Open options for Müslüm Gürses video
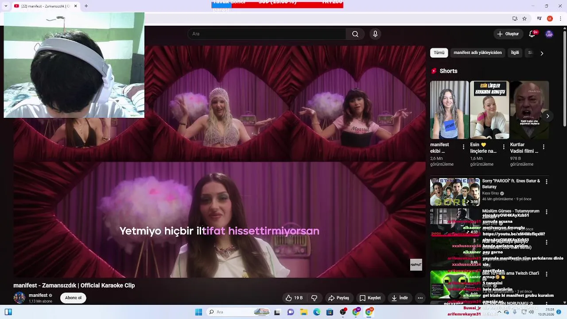This screenshot has height=319, width=567. pyautogui.click(x=546, y=212)
